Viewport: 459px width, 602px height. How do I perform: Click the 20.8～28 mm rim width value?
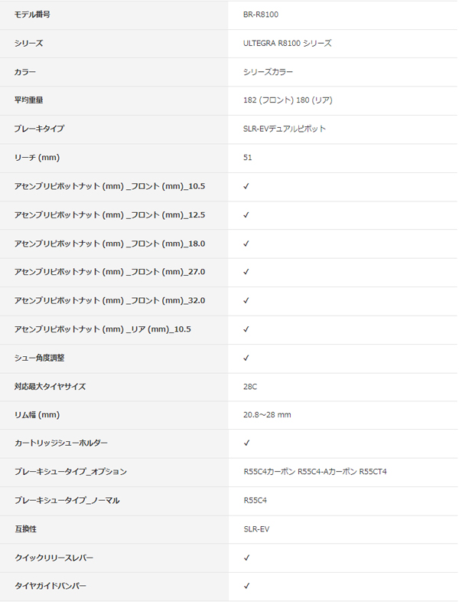pos(267,414)
